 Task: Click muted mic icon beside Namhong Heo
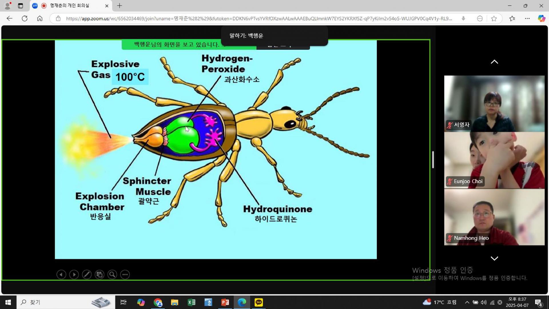449,238
